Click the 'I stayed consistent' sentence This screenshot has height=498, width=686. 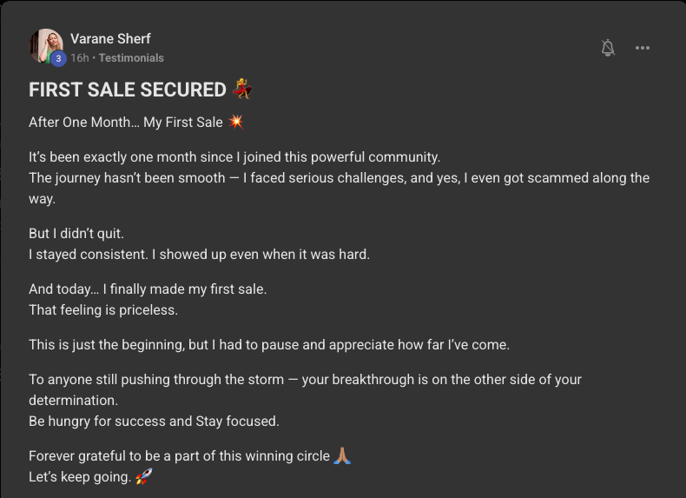pyautogui.click(x=199, y=255)
